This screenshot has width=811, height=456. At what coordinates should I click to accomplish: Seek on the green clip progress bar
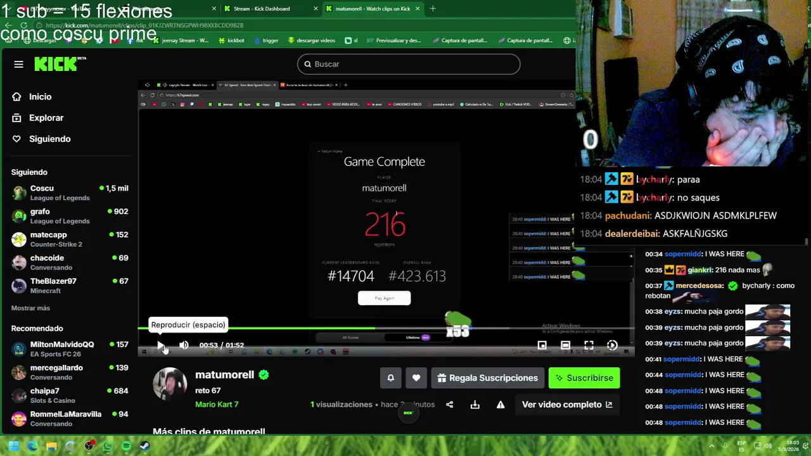tap(386, 328)
